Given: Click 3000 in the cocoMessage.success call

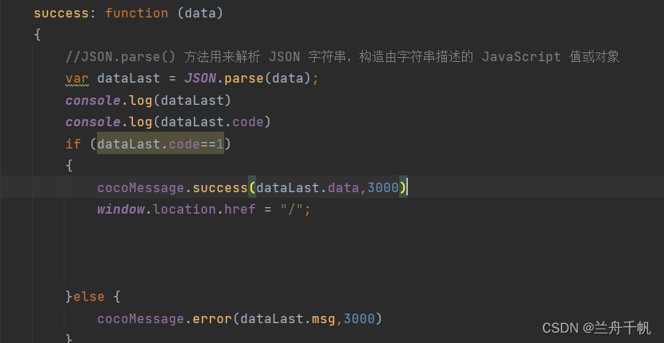Looking at the screenshot, I should pyautogui.click(x=383, y=187).
